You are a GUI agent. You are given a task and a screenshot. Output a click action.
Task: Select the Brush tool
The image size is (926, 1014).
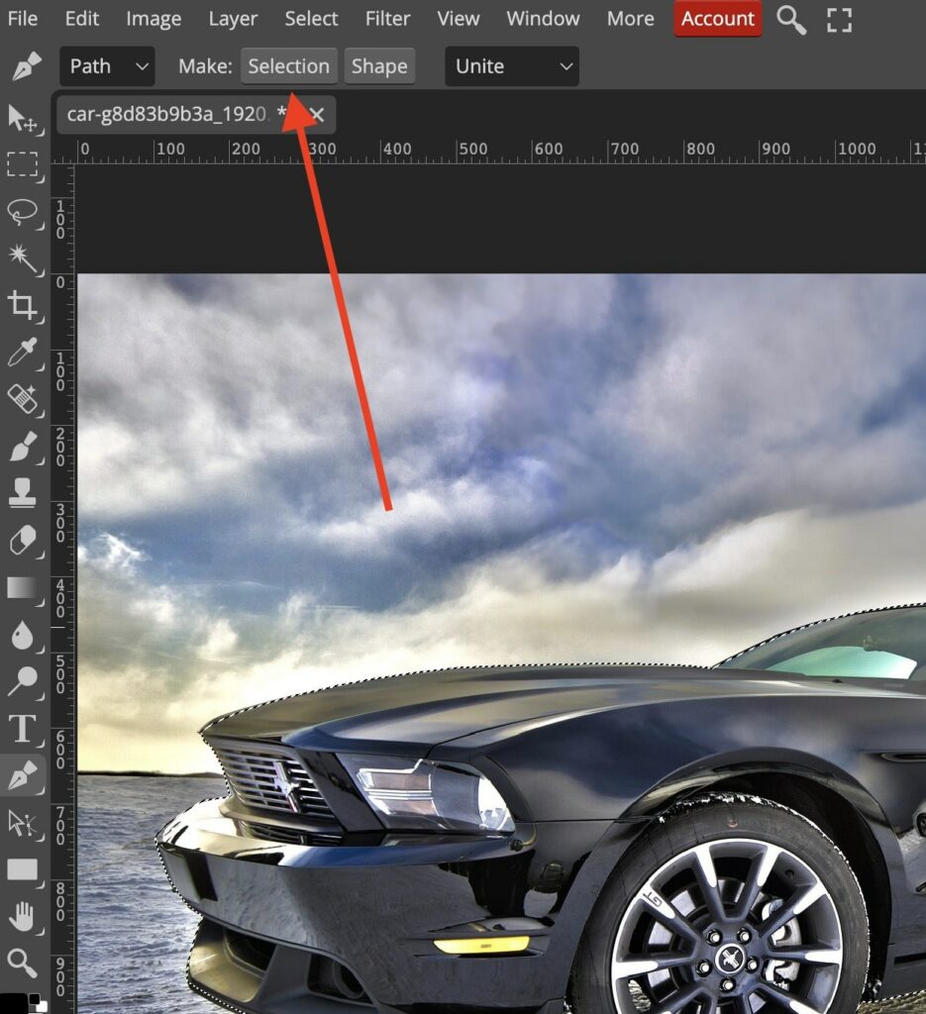pos(23,447)
